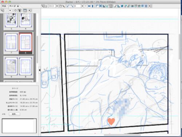The width and height of the screenshot is (182, 137).
Task: Toggle the blue circle display icon
Action: pos(122,6)
